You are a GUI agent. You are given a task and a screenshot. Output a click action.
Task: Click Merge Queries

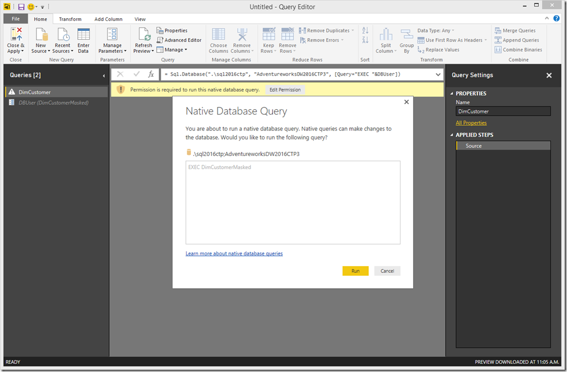point(515,30)
